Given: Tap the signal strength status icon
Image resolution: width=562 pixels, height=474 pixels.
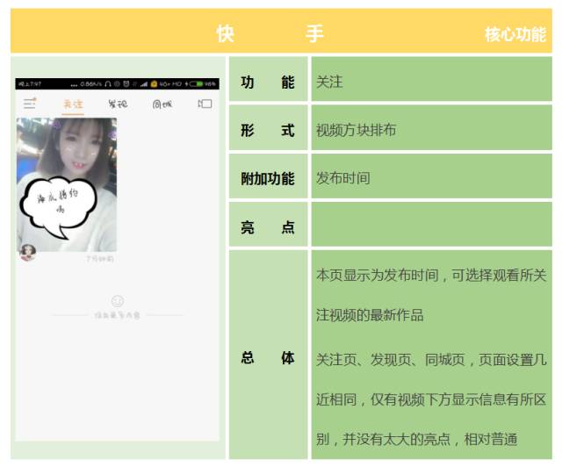Looking at the screenshot, I should pos(144,84).
